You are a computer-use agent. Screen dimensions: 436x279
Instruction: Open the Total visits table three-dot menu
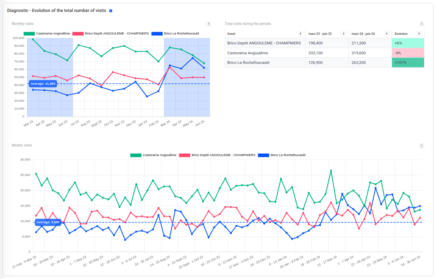(422, 24)
